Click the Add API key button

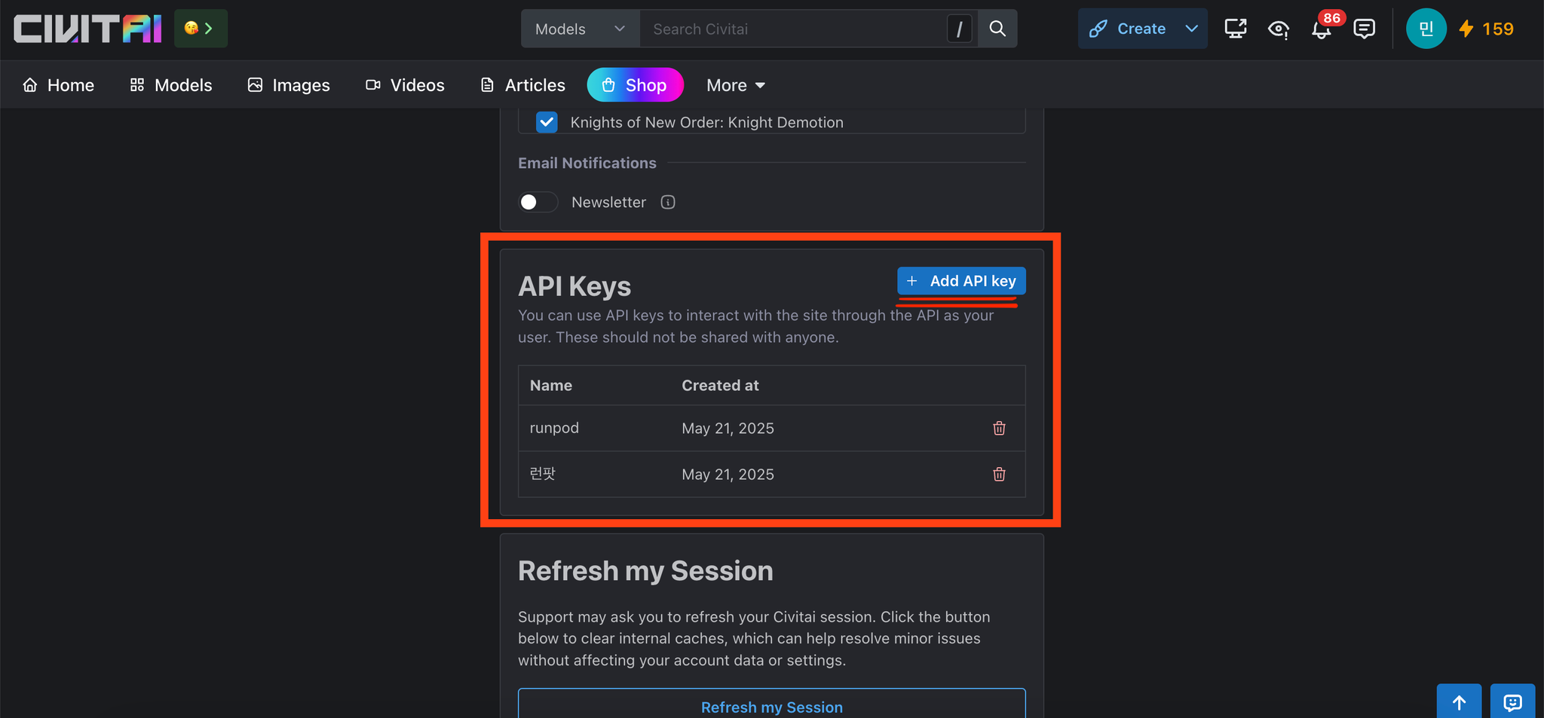coord(961,281)
